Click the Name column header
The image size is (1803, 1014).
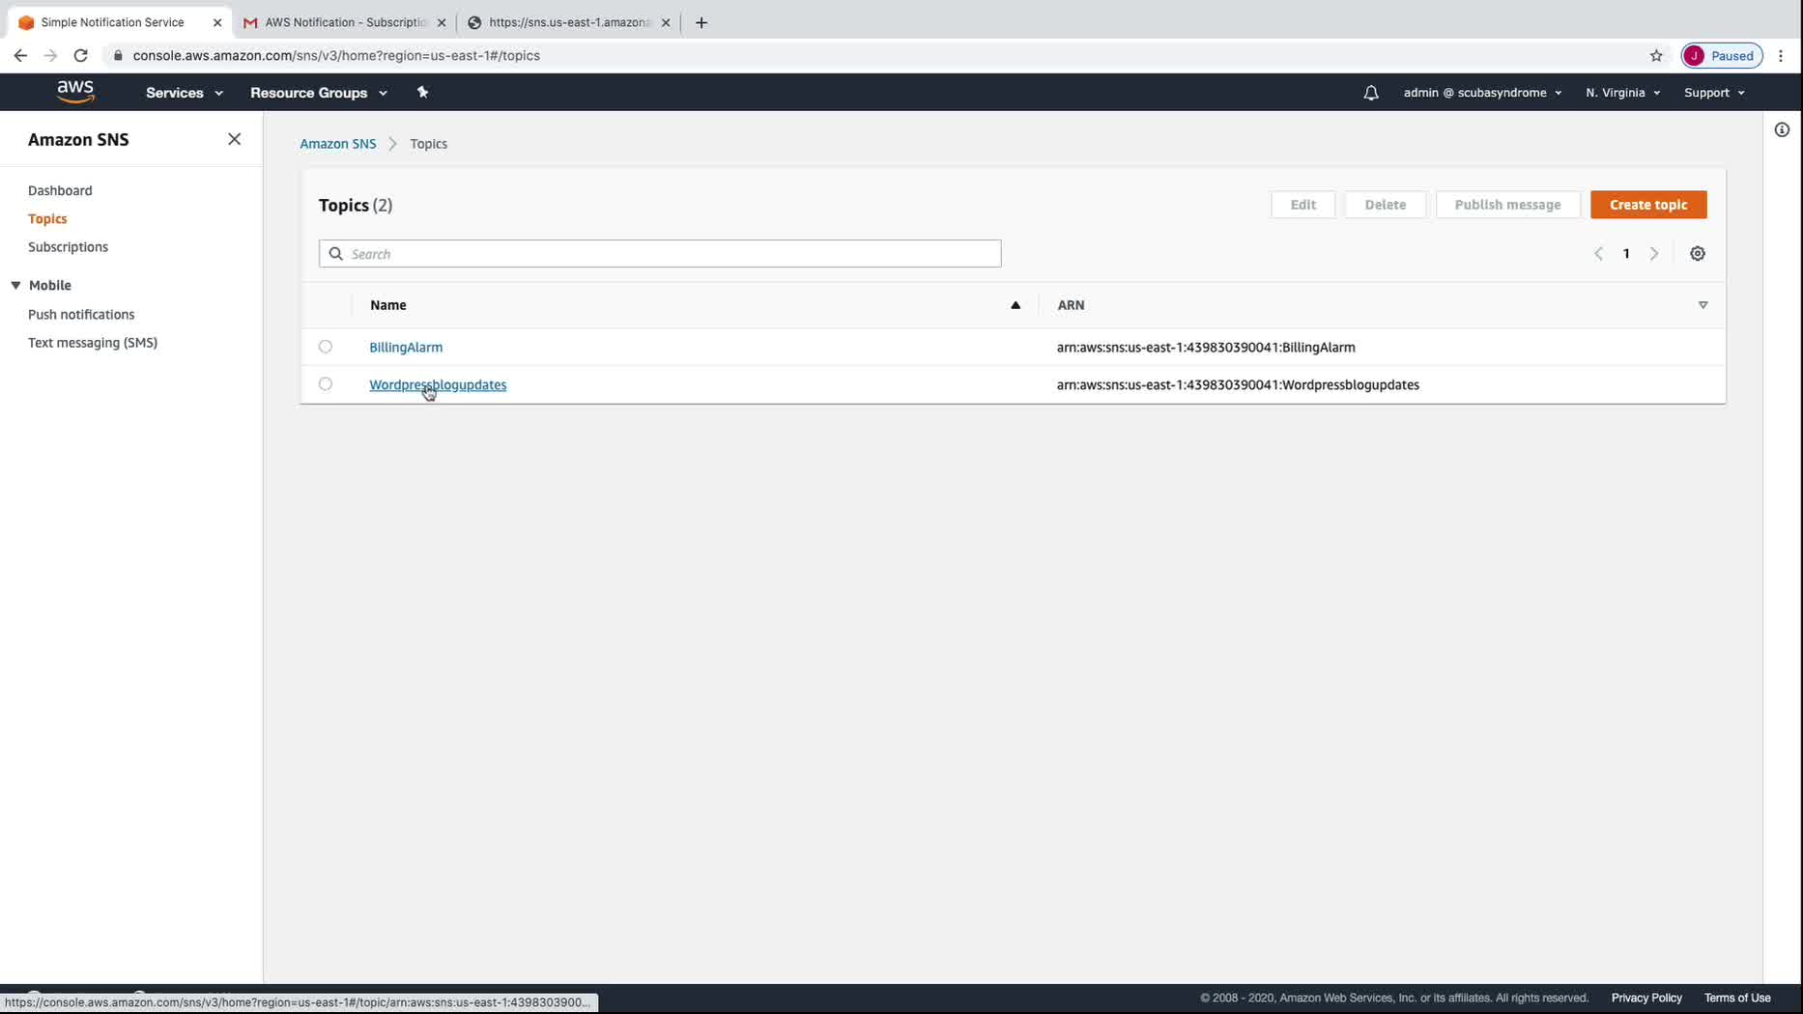(387, 305)
